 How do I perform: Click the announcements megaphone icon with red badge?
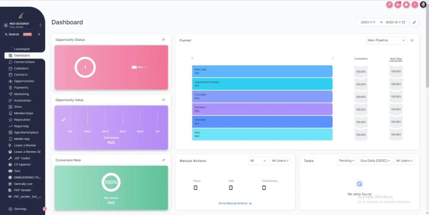(x=398, y=5)
